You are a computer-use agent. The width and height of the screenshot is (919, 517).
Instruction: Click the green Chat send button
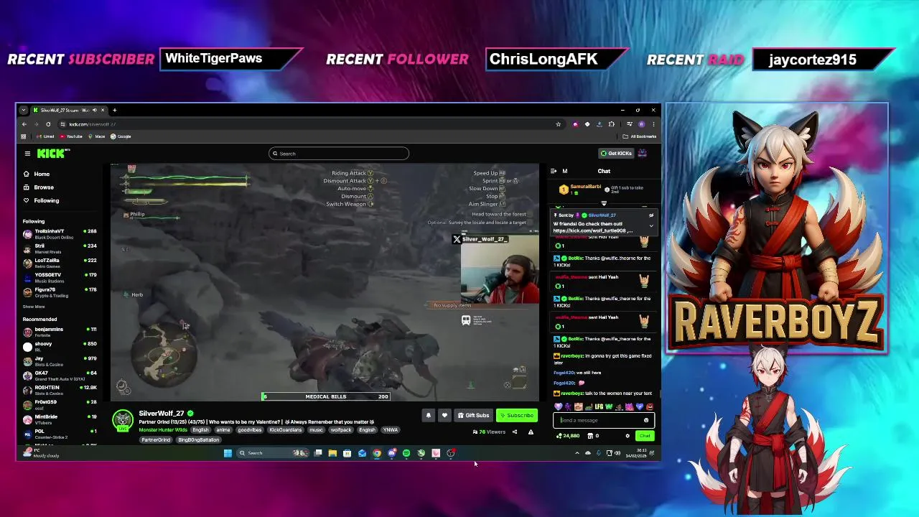point(644,436)
